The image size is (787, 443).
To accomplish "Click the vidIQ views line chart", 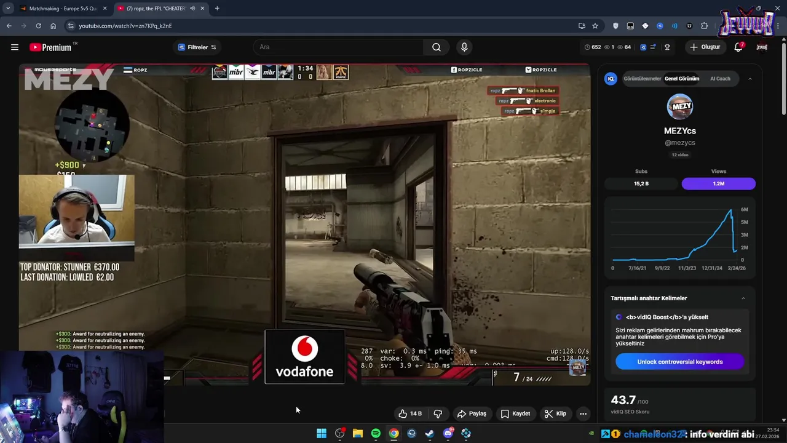I will (679, 237).
